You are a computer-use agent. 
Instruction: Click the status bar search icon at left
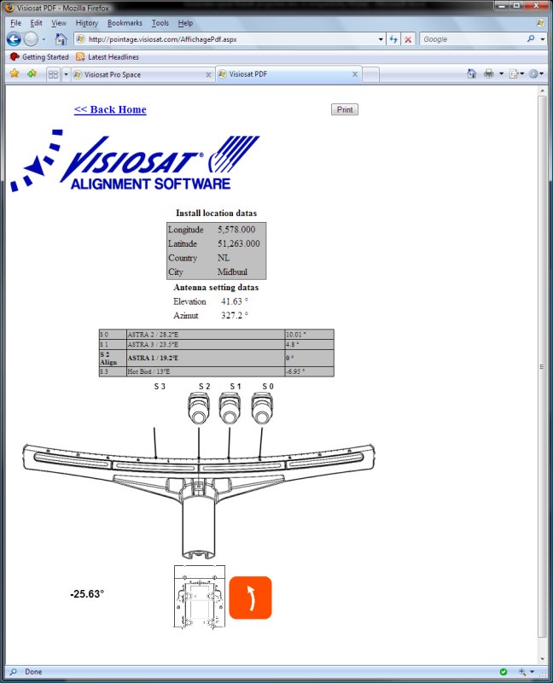(13, 672)
